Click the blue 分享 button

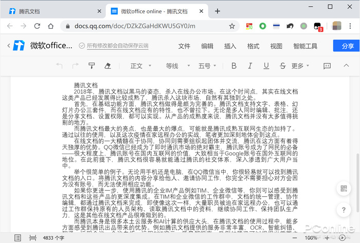coord(347,46)
